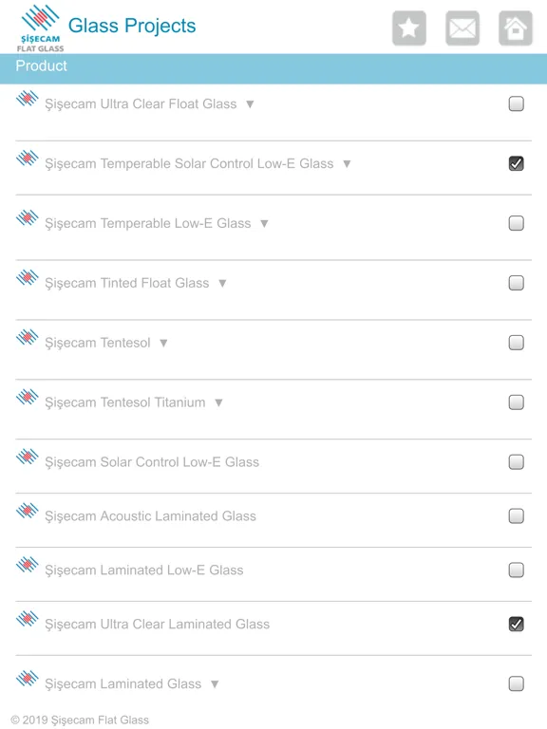Expand Şişecam Ultra Clear Float Glass arrow
This screenshot has width=547, height=729.
point(250,104)
